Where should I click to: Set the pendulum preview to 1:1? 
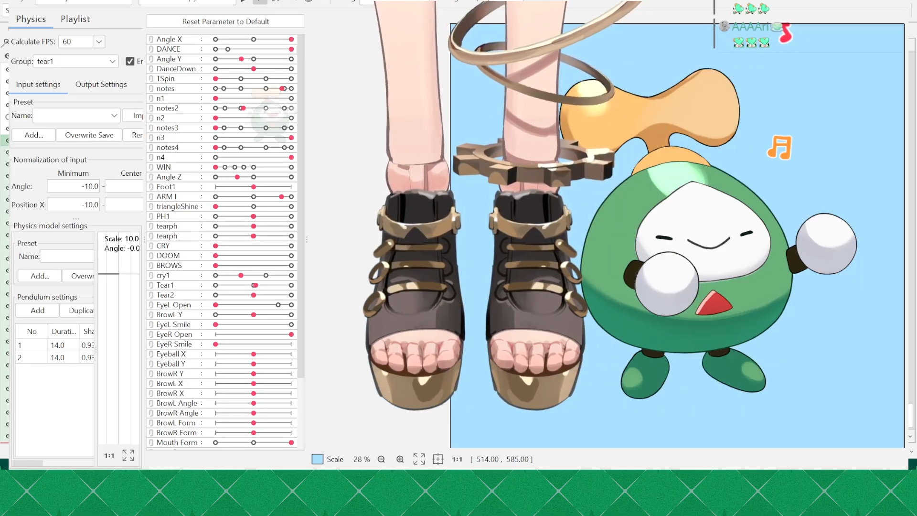tap(109, 455)
